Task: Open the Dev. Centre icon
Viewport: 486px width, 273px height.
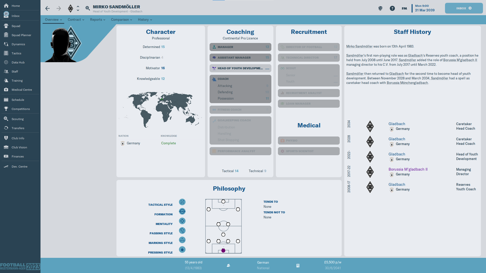Action: coord(6,167)
